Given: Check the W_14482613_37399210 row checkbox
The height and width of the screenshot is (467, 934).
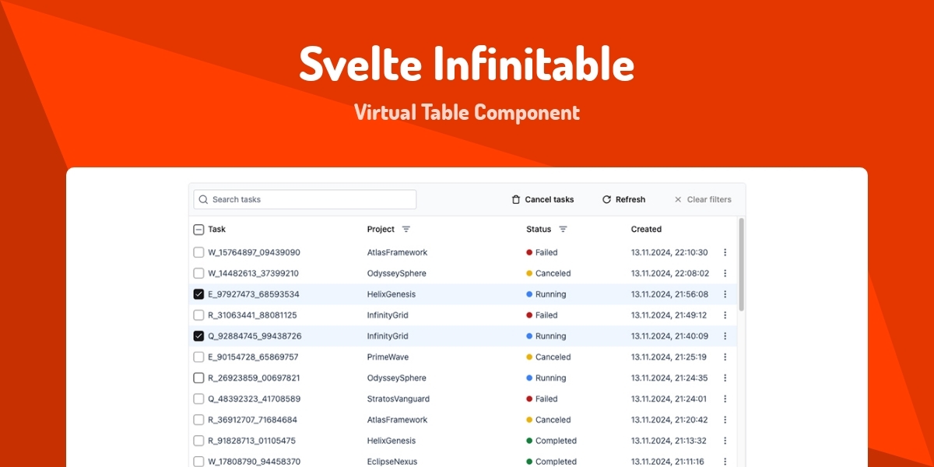Looking at the screenshot, I should 198,273.
